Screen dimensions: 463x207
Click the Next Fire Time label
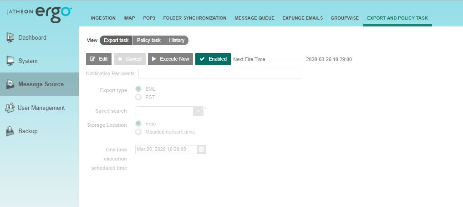(x=249, y=59)
